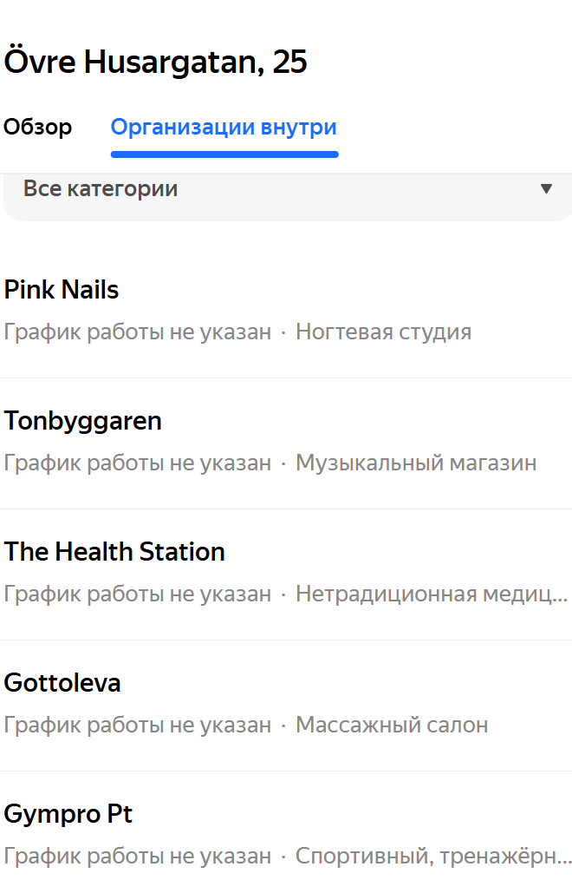Image resolution: width=572 pixels, height=893 pixels.
Task: Click the Спортивный, тренажёрный category text
Action: pyautogui.click(x=432, y=856)
